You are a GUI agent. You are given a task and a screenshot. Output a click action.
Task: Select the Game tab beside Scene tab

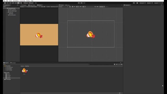(x=68, y=5)
